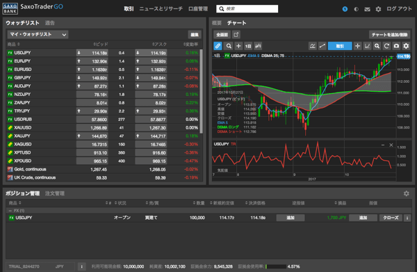The width and height of the screenshot is (417, 272).
Task: Sort positions by 損益 column
Action: [x=340, y=203]
